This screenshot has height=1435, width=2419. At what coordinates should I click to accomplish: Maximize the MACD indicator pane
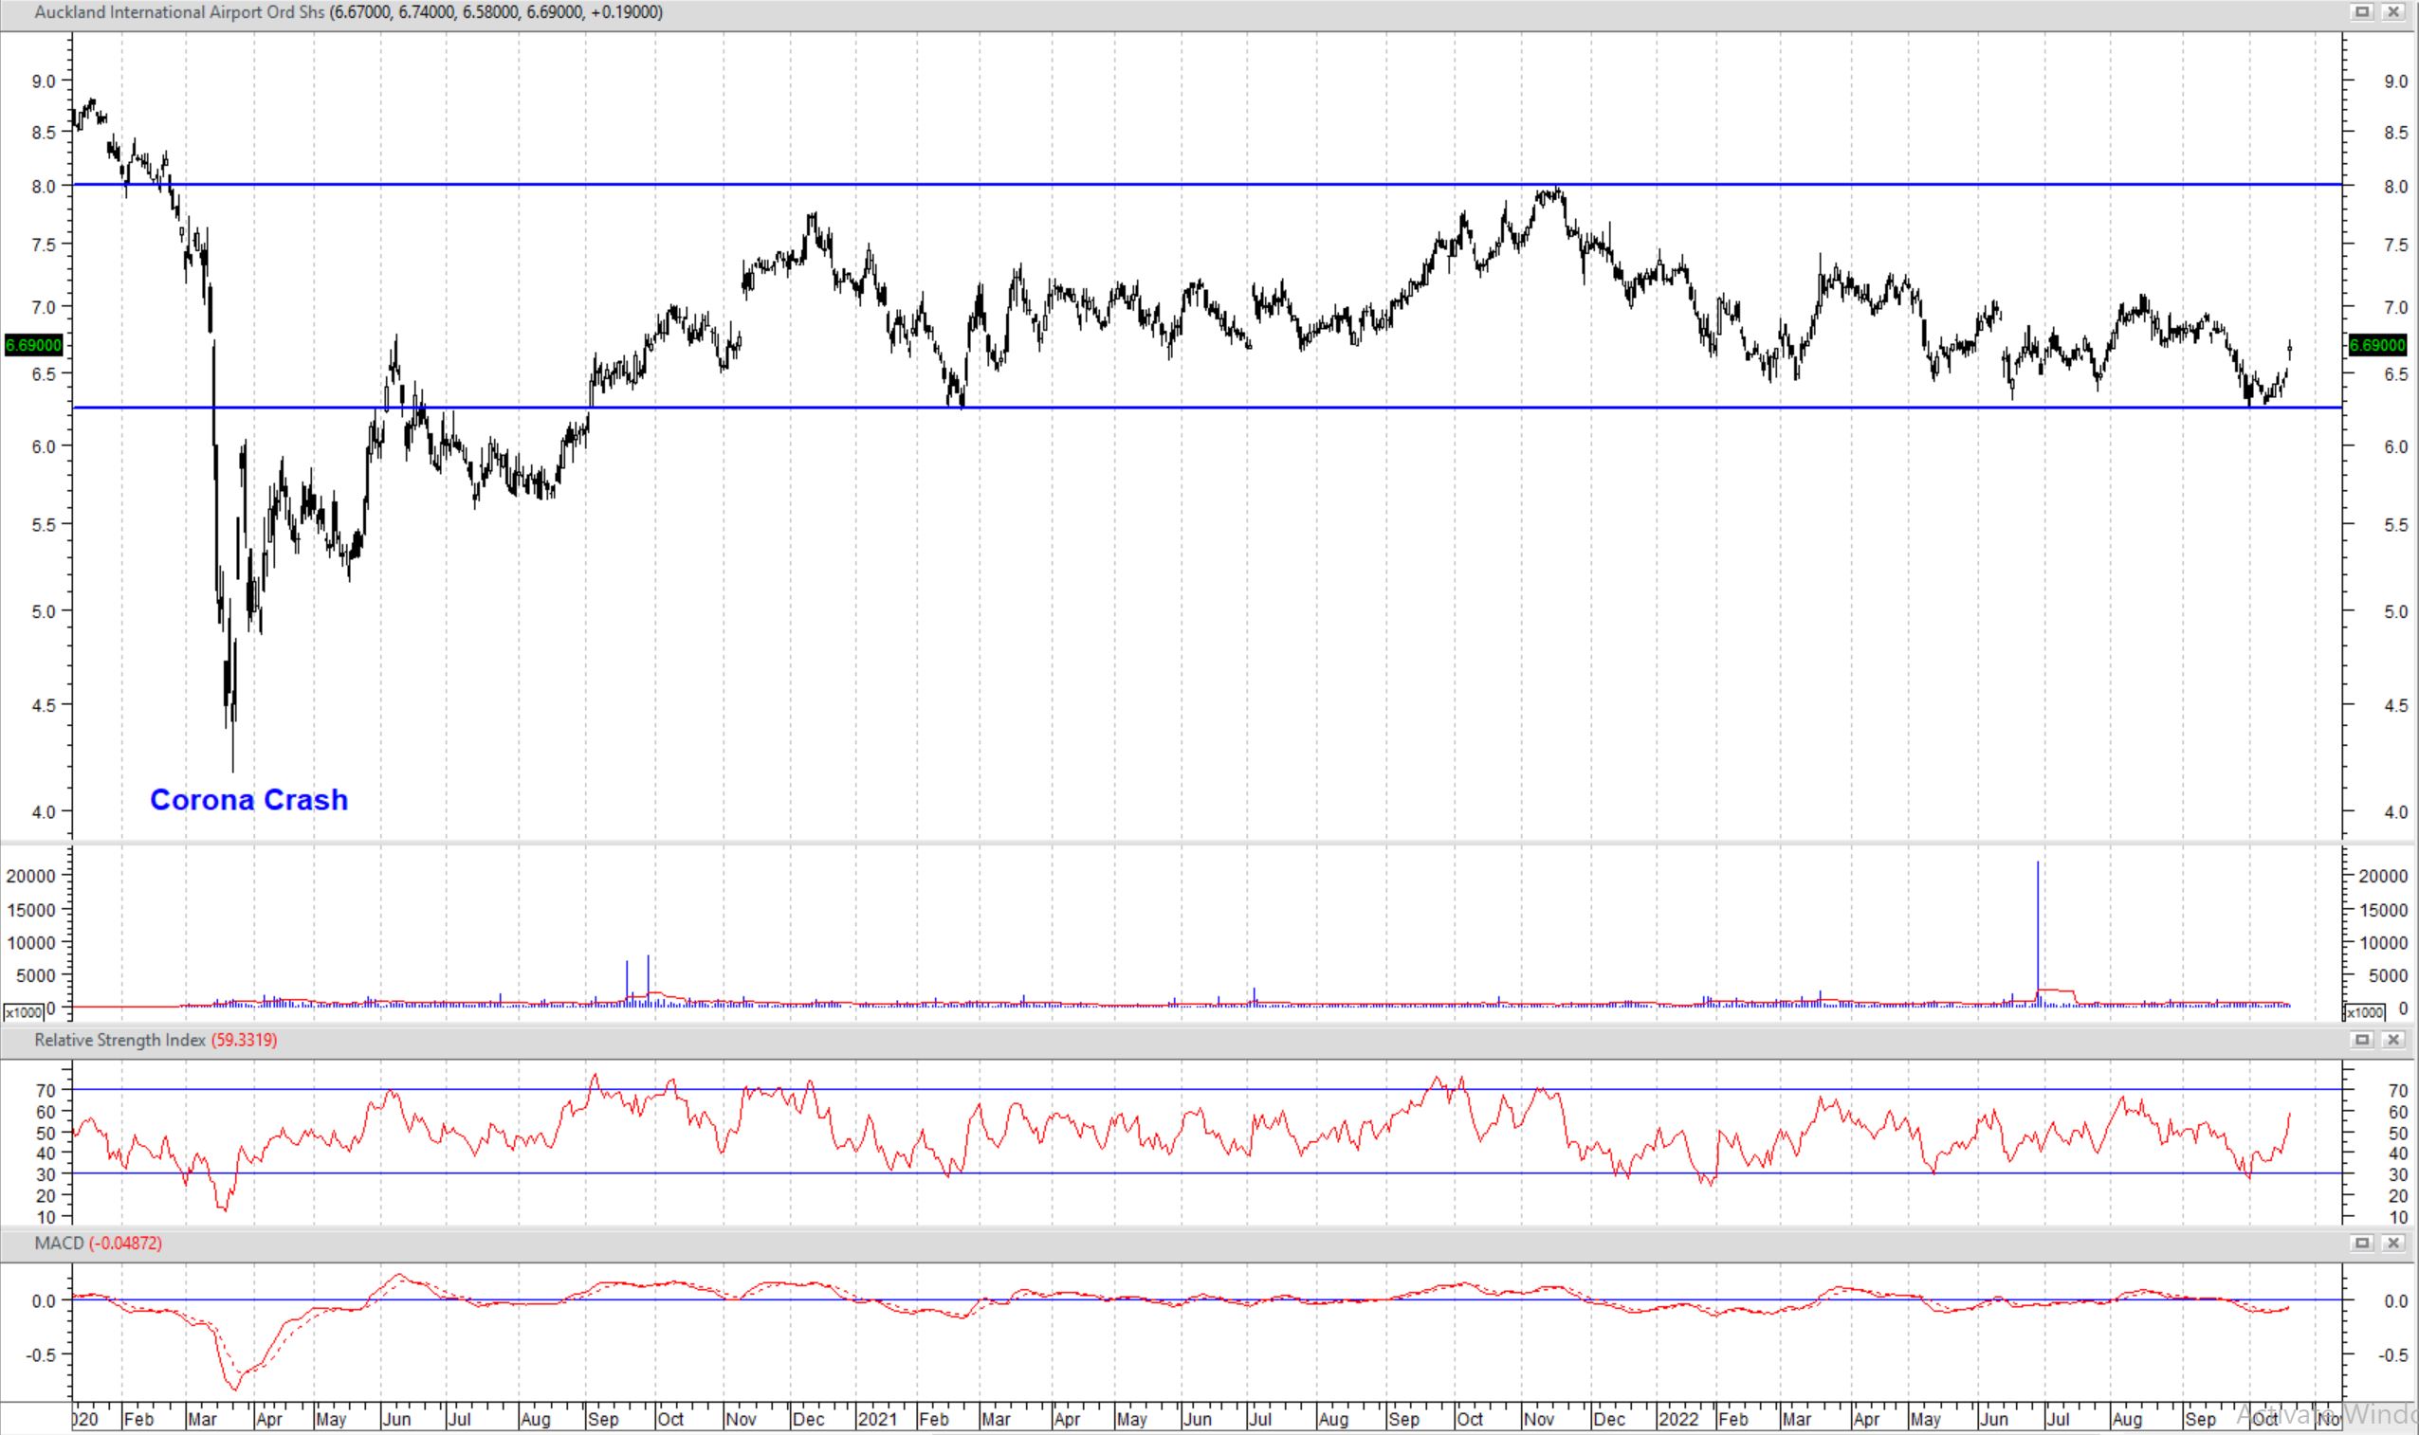point(2362,1243)
